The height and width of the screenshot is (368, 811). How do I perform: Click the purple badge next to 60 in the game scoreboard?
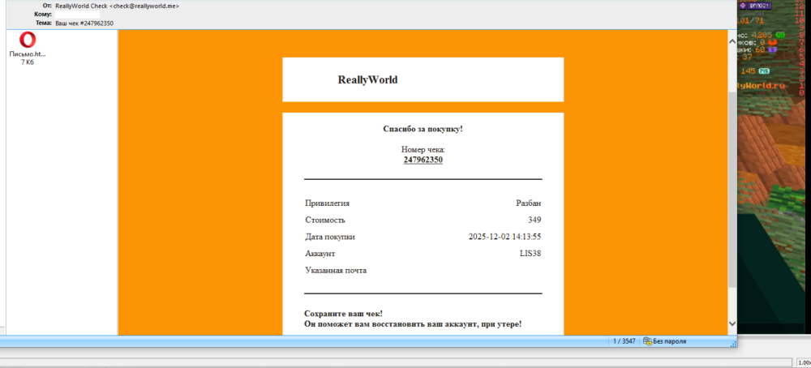[773, 49]
